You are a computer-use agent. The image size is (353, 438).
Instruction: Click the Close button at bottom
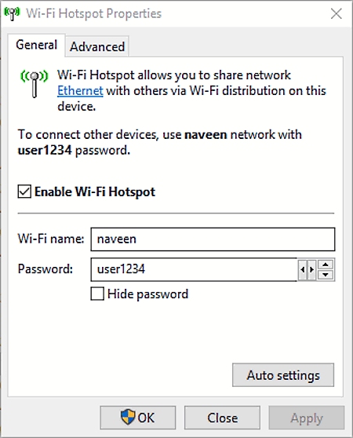click(x=222, y=418)
